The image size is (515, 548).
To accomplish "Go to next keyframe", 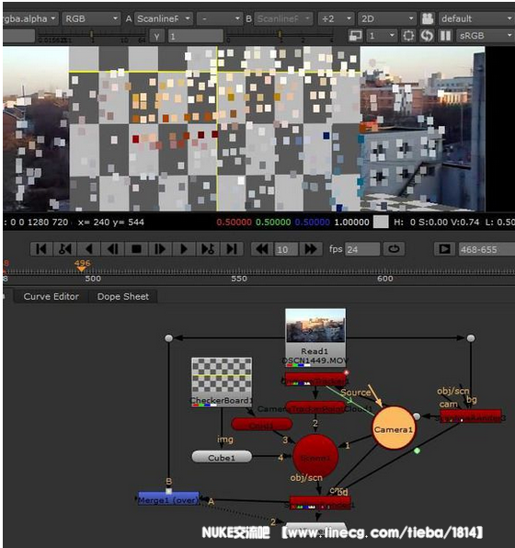I will pos(208,249).
